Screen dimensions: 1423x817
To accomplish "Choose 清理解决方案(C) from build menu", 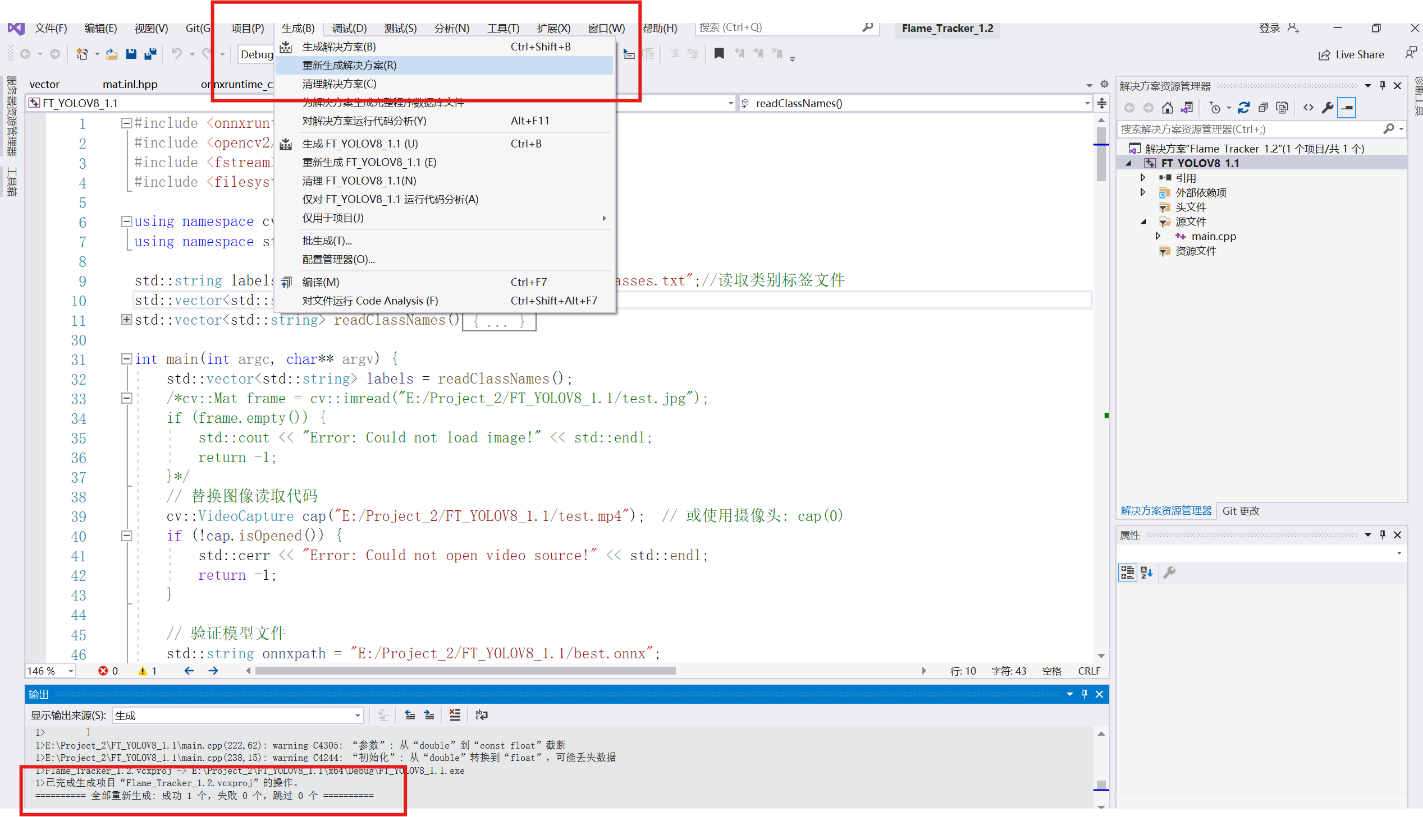I will coord(339,84).
